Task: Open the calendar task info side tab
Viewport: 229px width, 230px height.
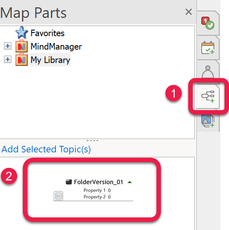Action: (x=208, y=48)
